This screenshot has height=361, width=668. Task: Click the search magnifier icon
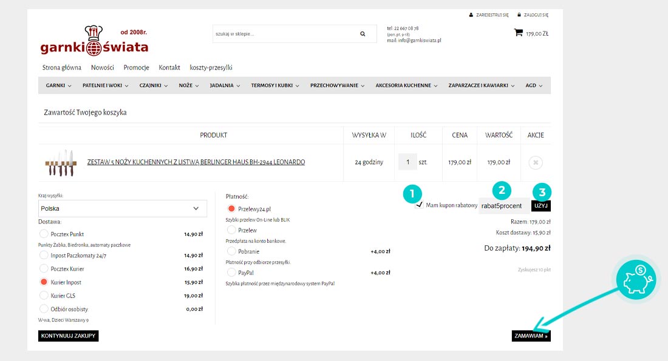pyautogui.click(x=363, y=34)
